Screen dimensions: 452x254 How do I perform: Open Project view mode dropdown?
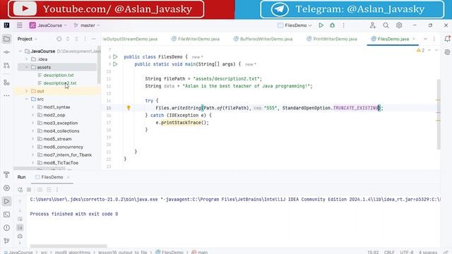click(x=28, y=39)
